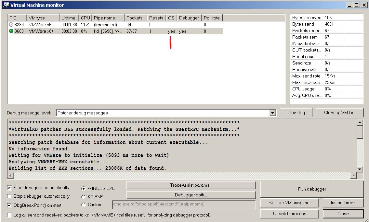Sort VM list by Uptime column header

tap(68, 18)
